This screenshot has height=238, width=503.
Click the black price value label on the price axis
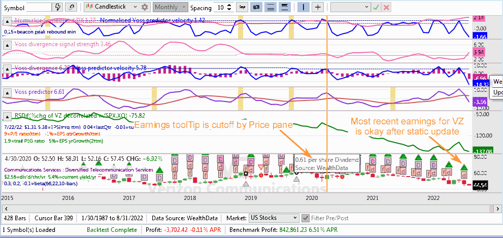tap(480, 185)
